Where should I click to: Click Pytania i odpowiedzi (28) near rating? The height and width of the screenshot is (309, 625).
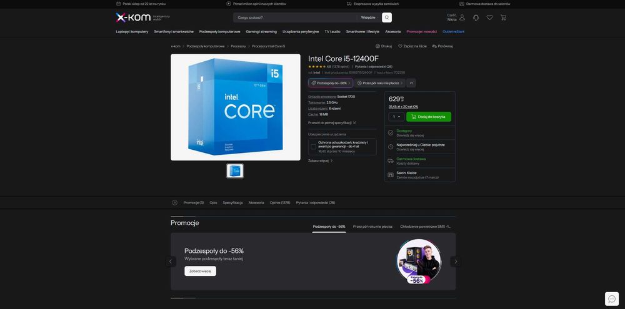pos(374,67)
